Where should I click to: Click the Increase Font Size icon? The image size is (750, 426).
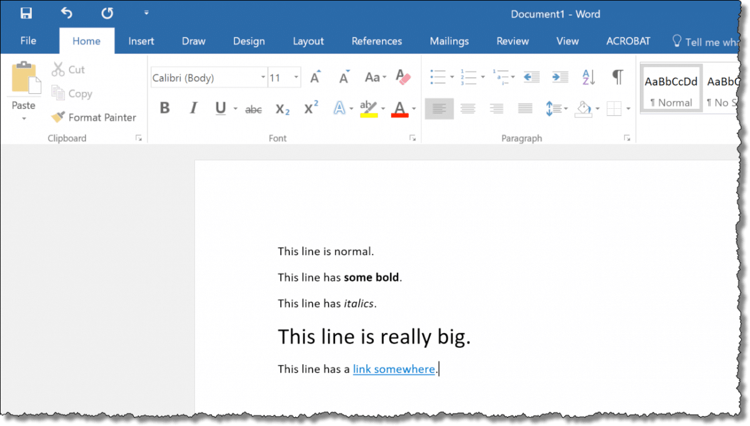coord(314,76)
